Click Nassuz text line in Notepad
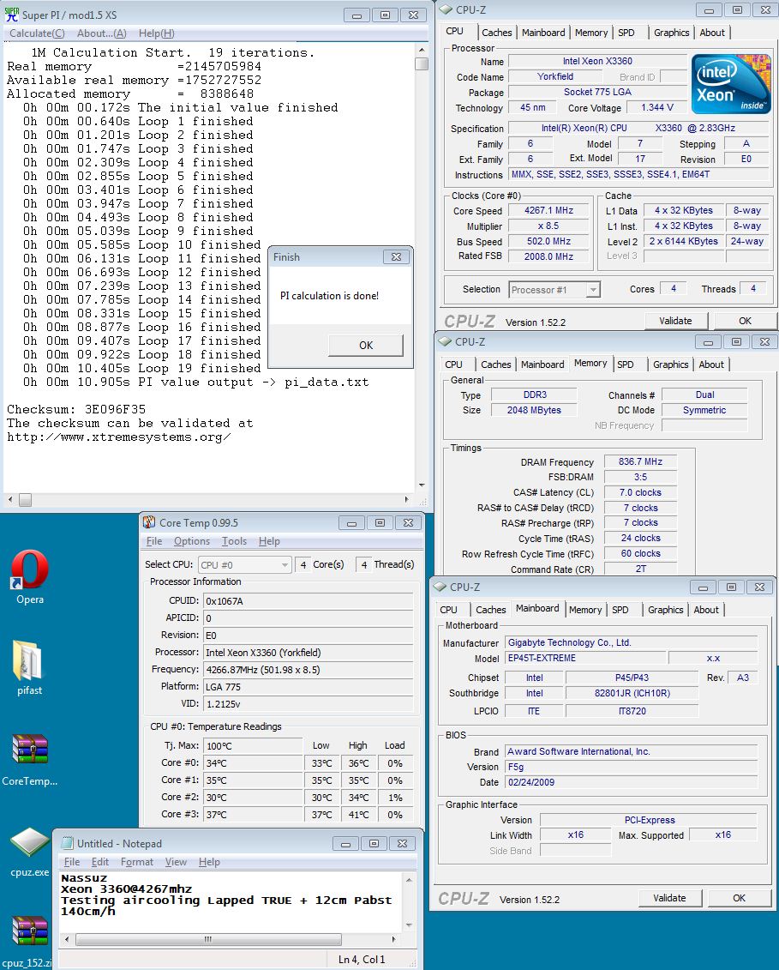Image resolution: width=779 pixels, height=970 pixels. click(x=84, y=878)
